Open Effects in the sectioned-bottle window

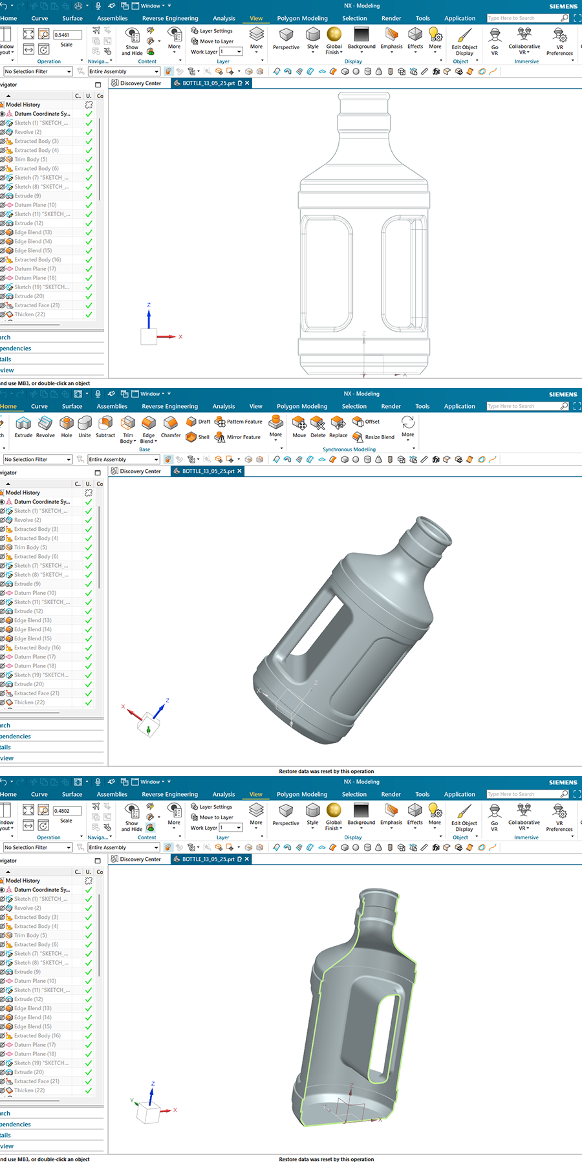tap(415, 815)
